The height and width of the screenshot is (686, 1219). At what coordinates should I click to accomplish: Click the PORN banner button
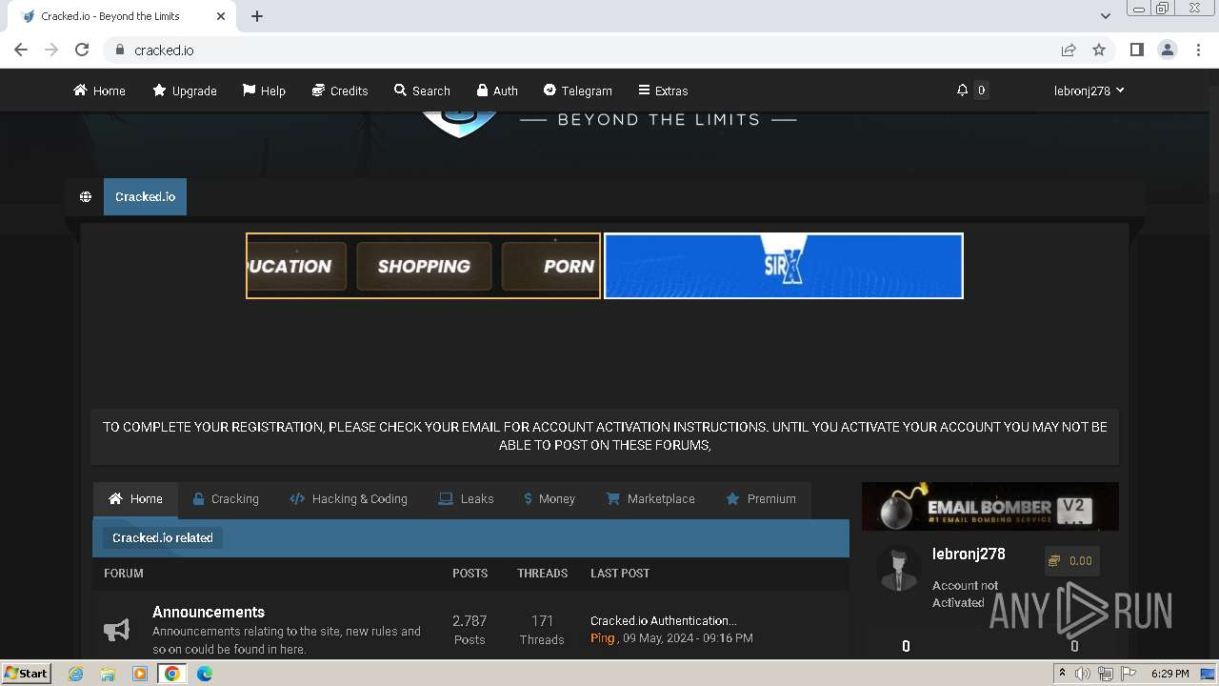pos(551,266)
